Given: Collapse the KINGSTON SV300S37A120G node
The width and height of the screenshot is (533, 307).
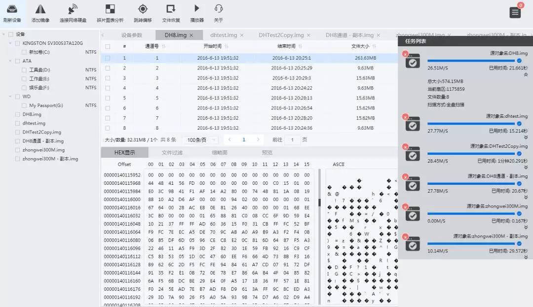Looking at the screenshot, I should tap(10, 43).
